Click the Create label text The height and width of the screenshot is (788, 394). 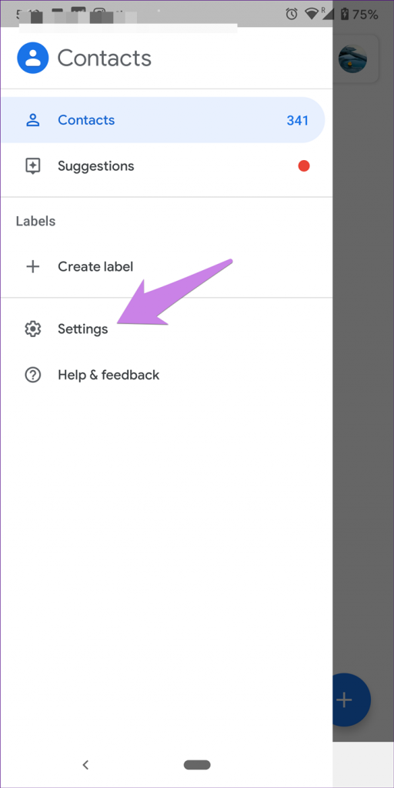[95, 266]
